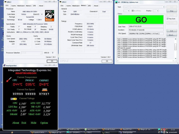Click the orange heatsink icon beside Current Fan Speed
The image size is (179, 134).
click(45, 90)
